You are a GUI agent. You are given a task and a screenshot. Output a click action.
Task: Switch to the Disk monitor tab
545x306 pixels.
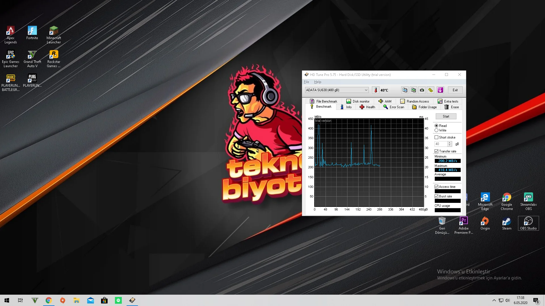358,101
